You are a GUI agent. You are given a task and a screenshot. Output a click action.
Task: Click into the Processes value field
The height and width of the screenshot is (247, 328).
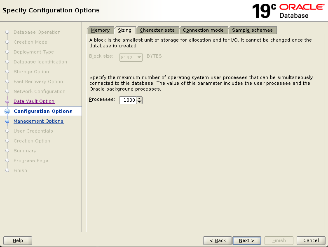click(128, 100)
